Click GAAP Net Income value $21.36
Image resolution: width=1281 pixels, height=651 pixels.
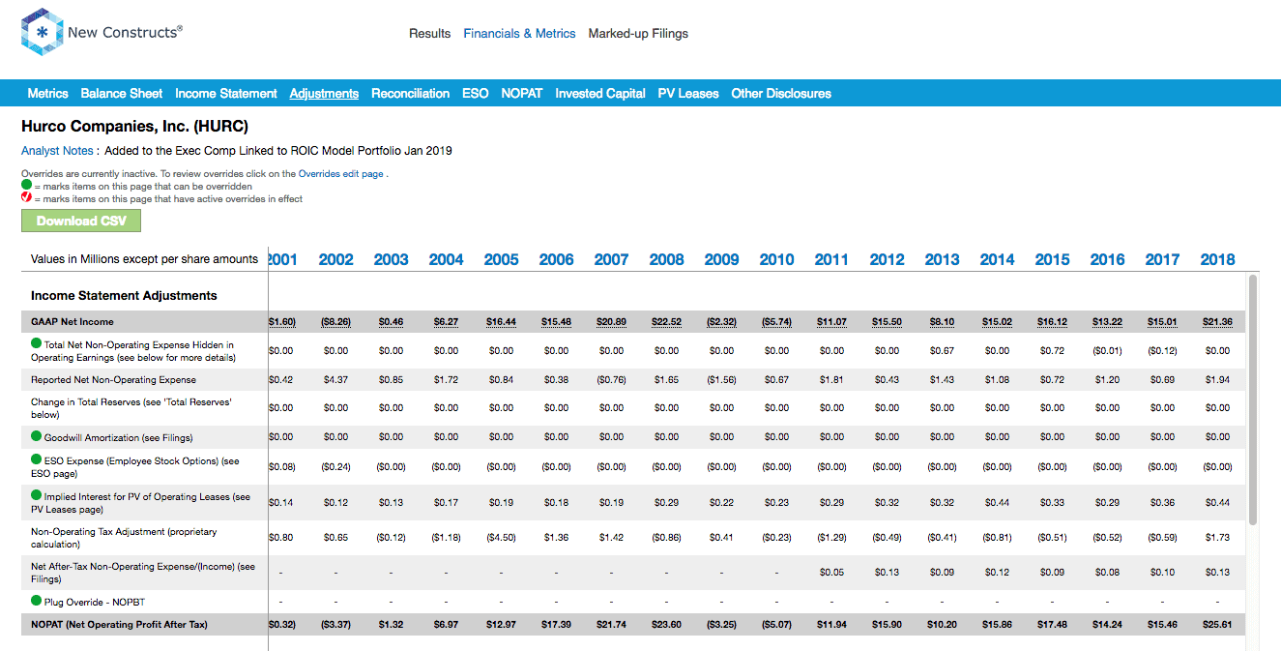[x=1217, y=322]
